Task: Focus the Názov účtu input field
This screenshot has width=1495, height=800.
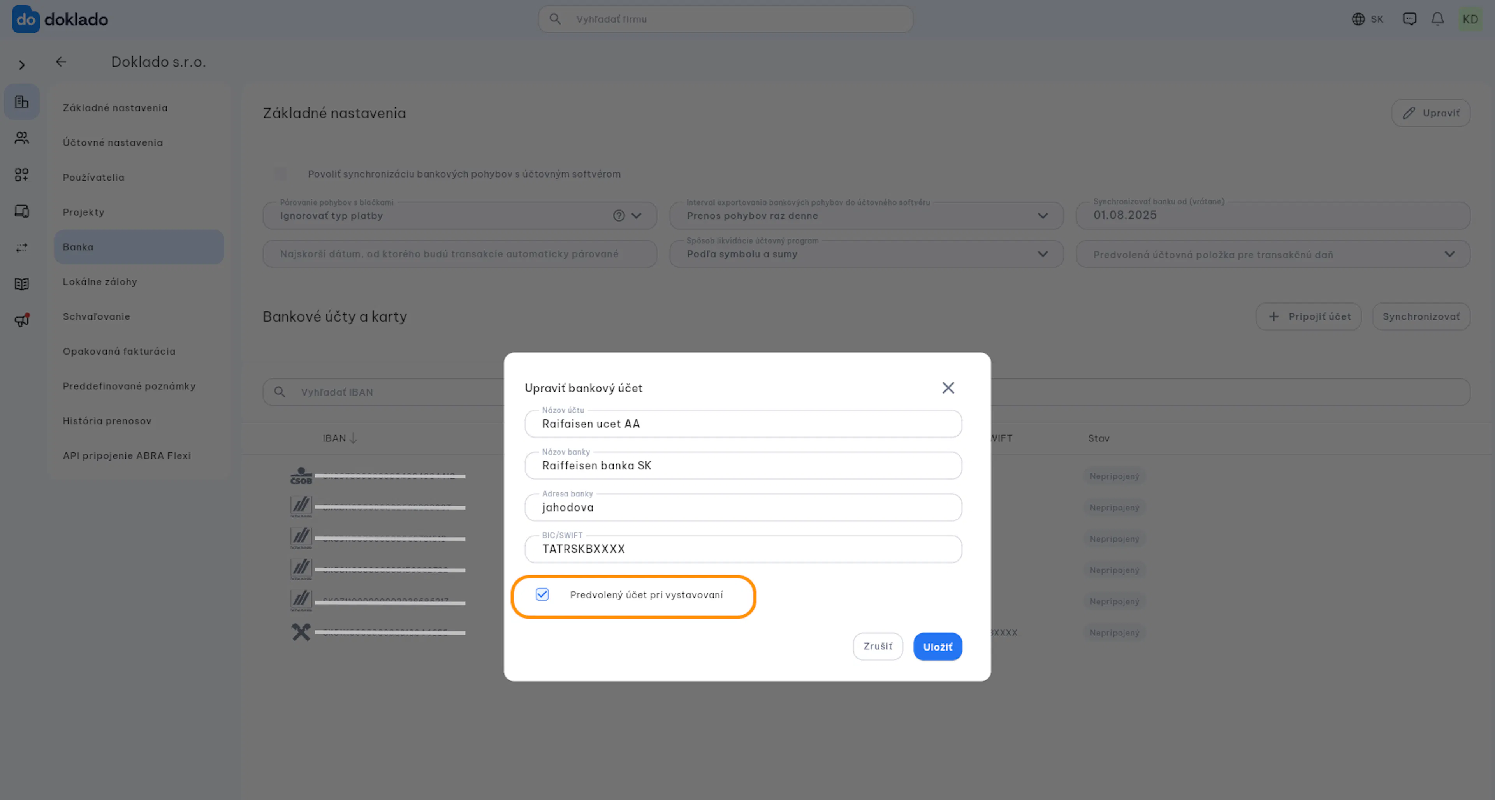Action: [x=744, y=424]
